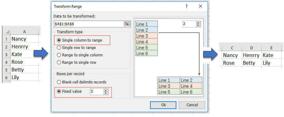Click Nancy in column C result
The image size is (284, 117).
pos(232,55)
